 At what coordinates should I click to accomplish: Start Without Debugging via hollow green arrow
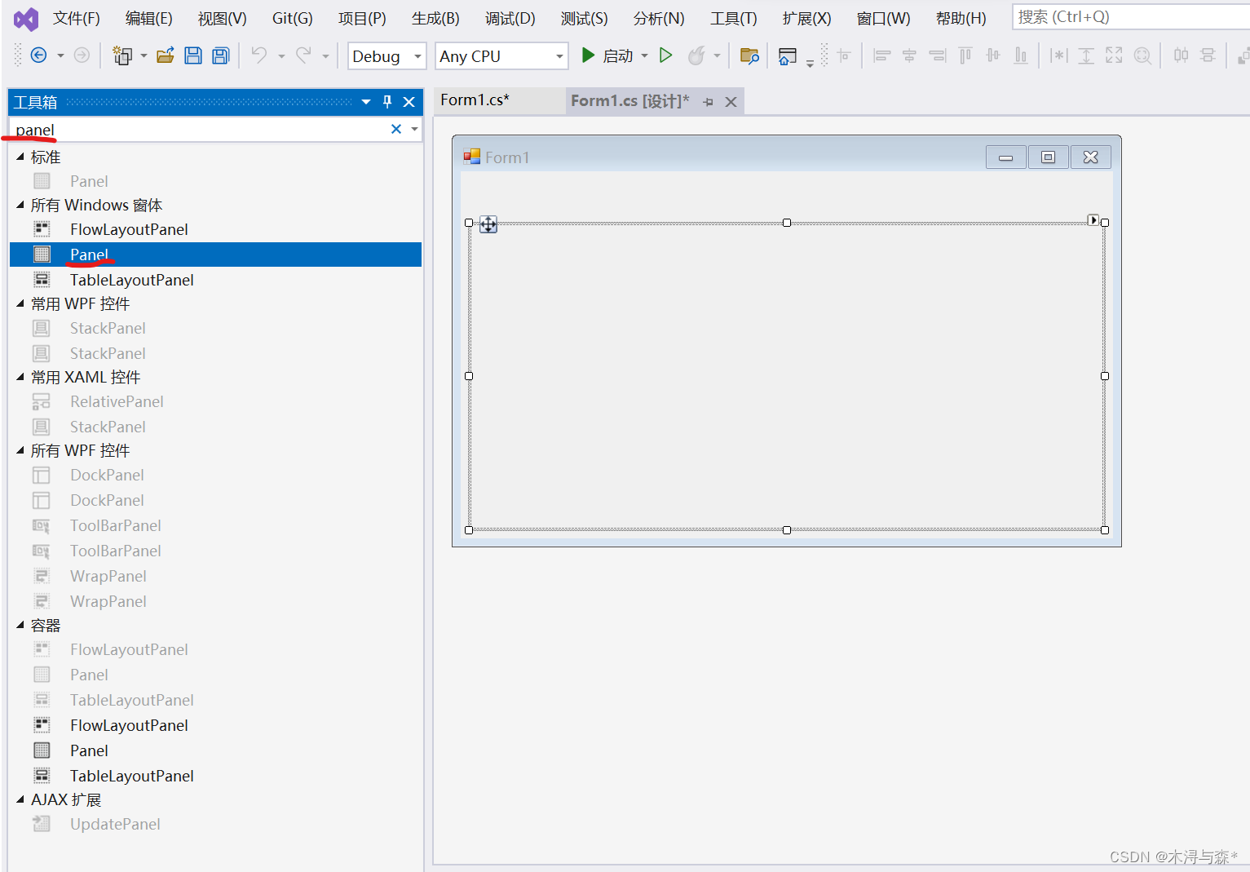pyautogui.click(x=666, y=55)
